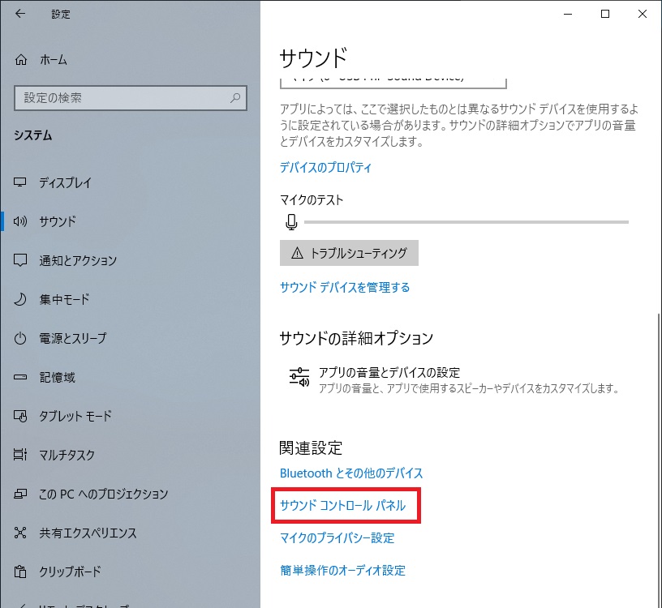This screenshot has height=608, width=662.
Task: Click the 通知とアクション icon in the sidebar
Action: [21, 260]
